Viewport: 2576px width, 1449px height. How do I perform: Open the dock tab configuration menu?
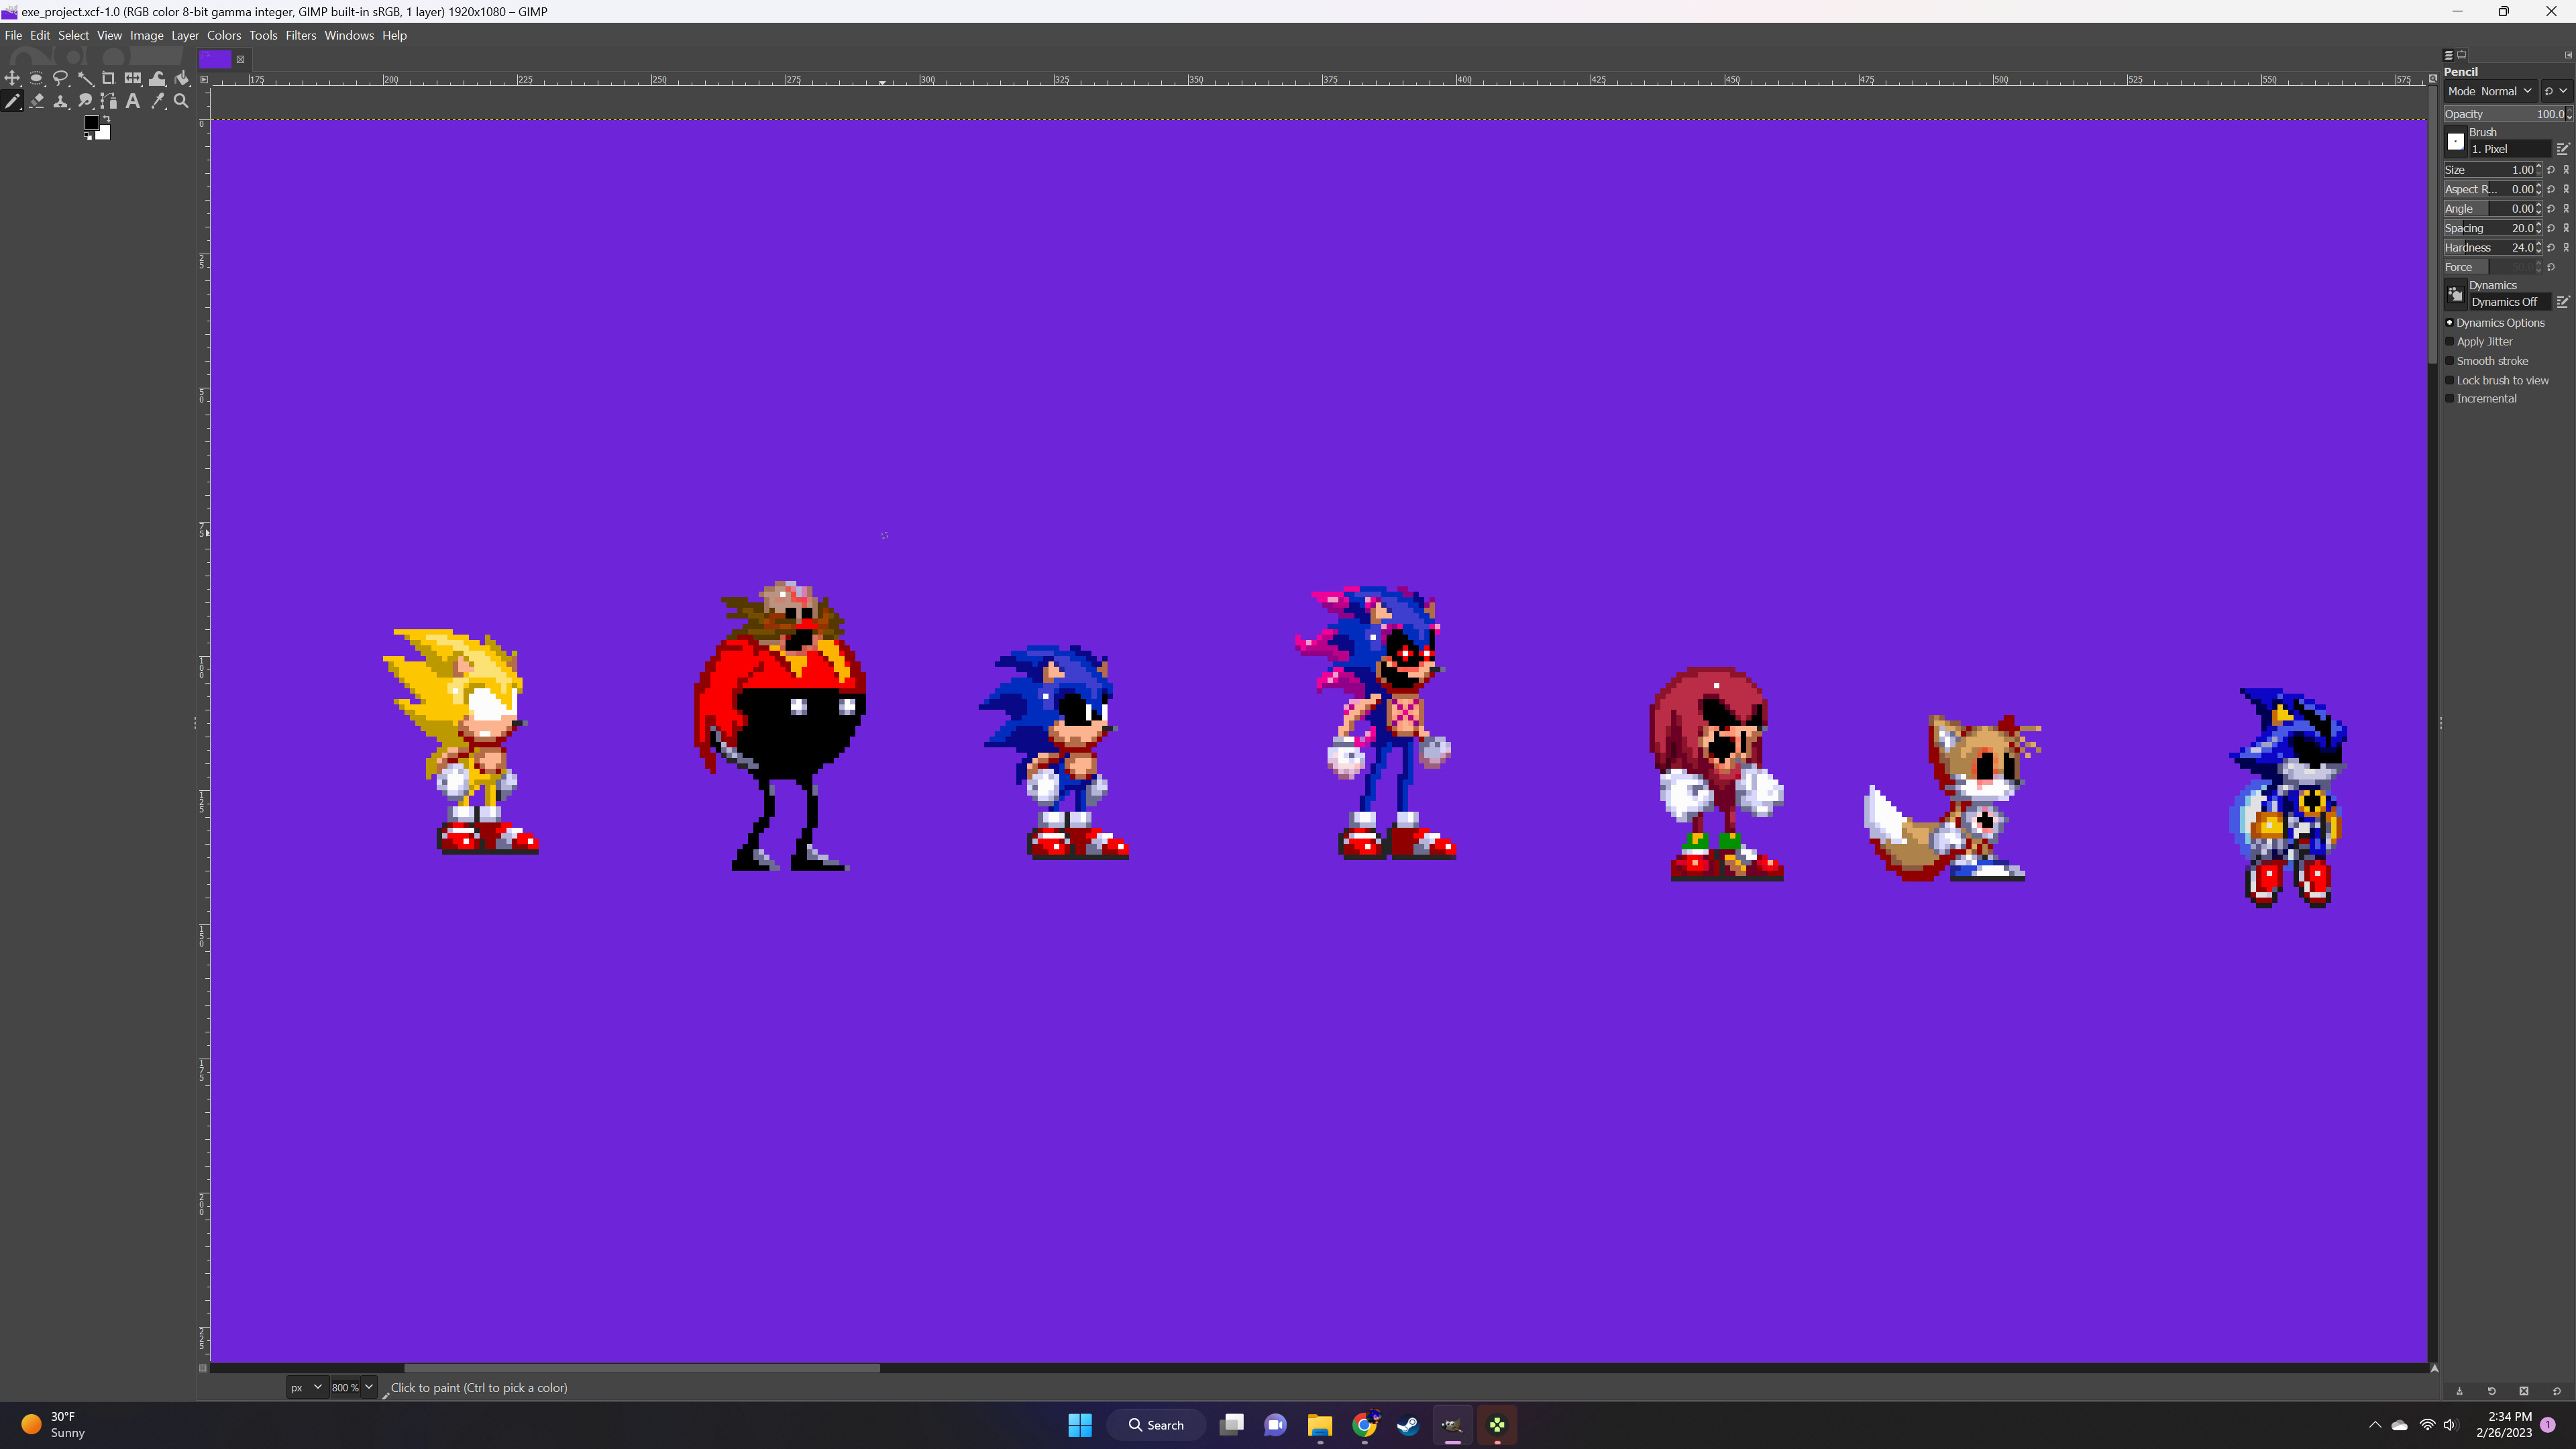click(2568, 55)
